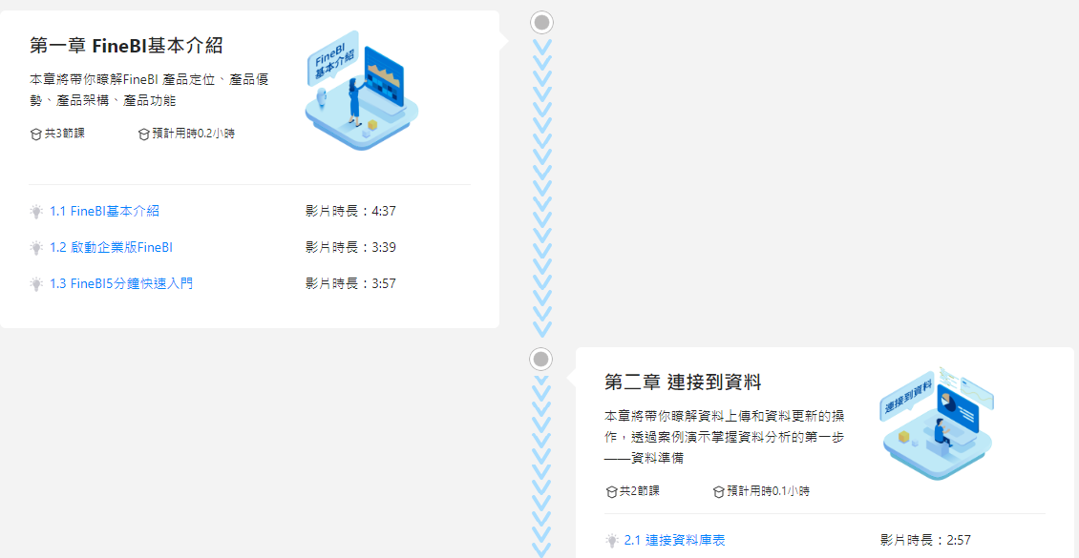The height and width of the screenshot is (558, 1079).
Task: Click the icon next to 預計用時0.1小時
Action: pos(719,491)
